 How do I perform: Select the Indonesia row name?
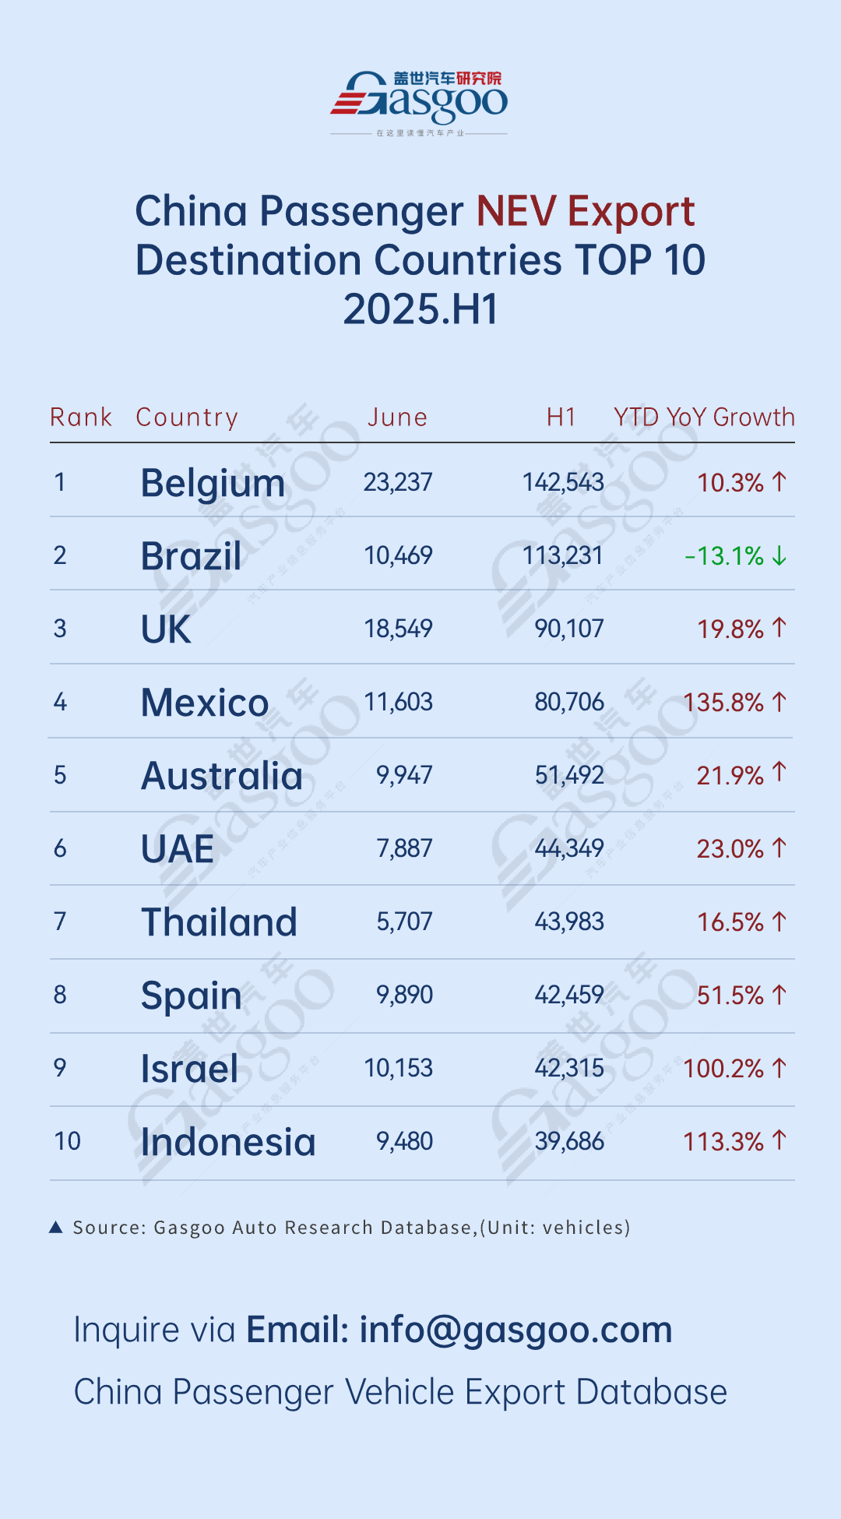(x=228, y=1142)
